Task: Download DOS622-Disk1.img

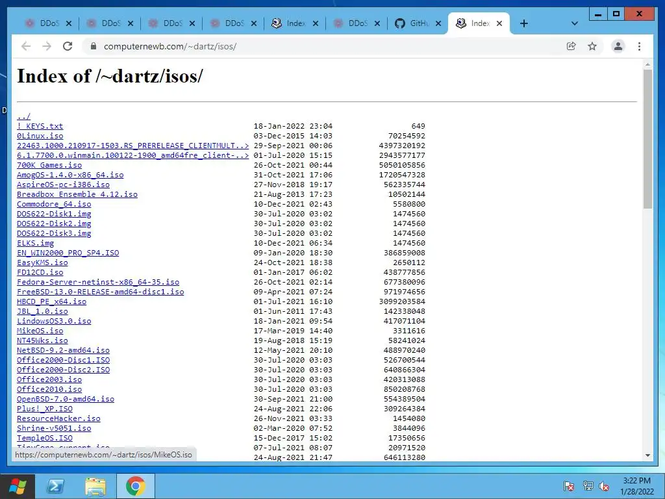Action: 54,214
